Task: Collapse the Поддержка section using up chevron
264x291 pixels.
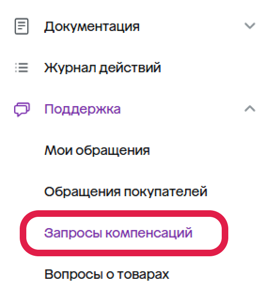Action: point(250,108)
